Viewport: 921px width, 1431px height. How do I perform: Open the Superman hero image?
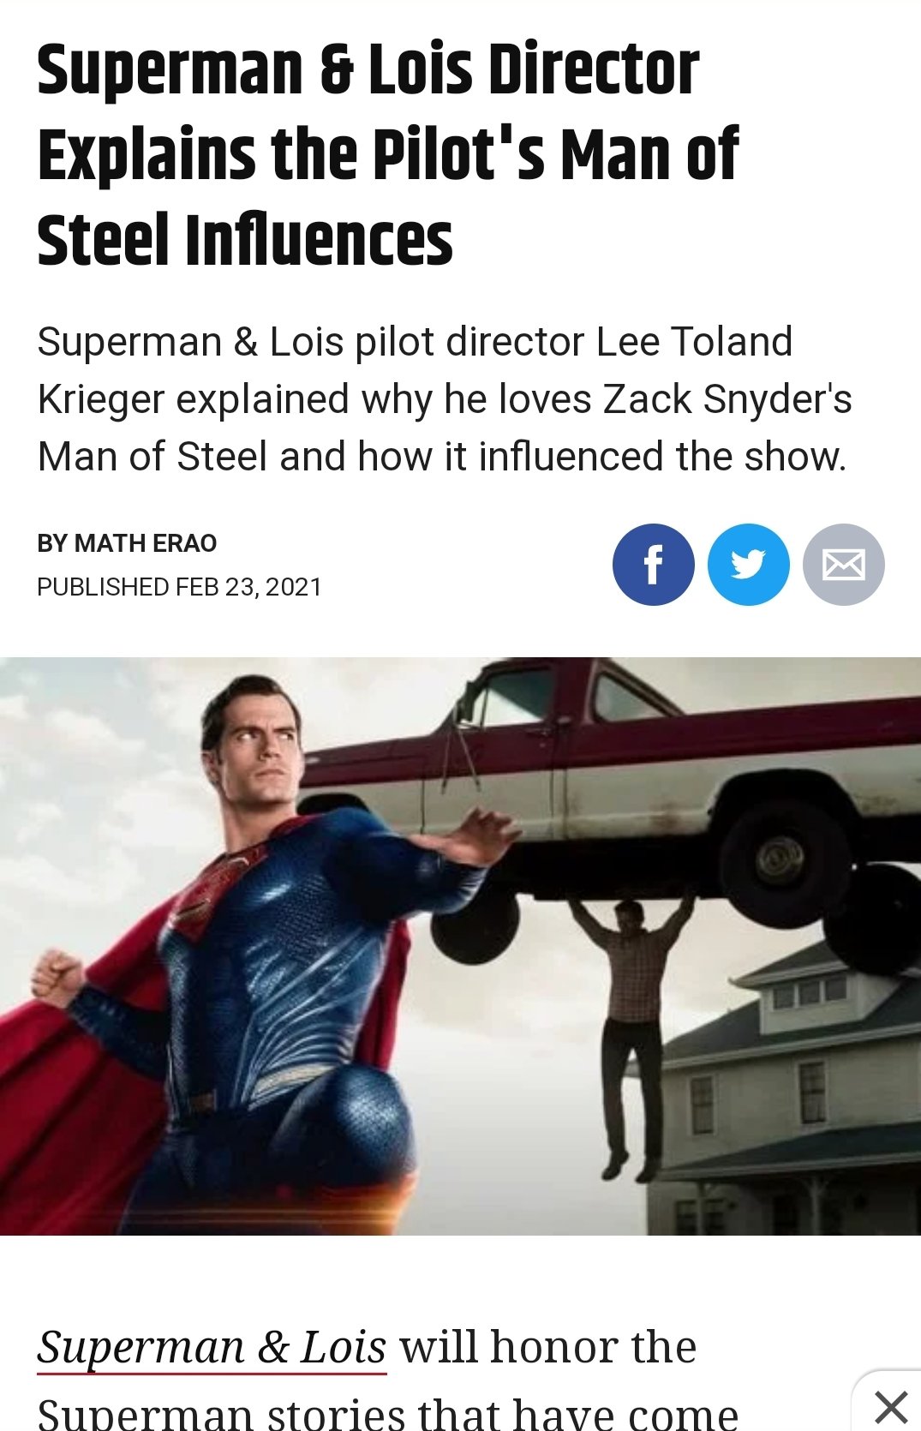click(460, 946)
